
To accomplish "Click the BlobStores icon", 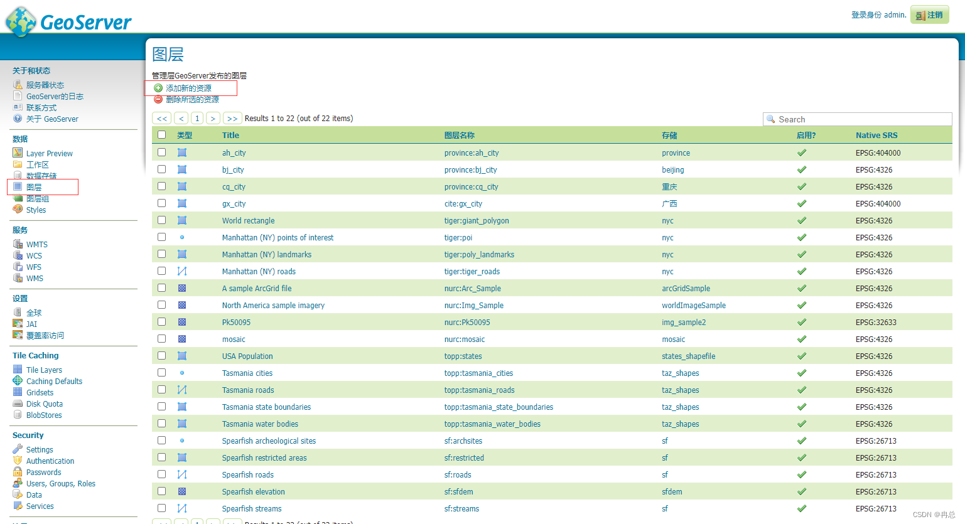I will 18,415.
